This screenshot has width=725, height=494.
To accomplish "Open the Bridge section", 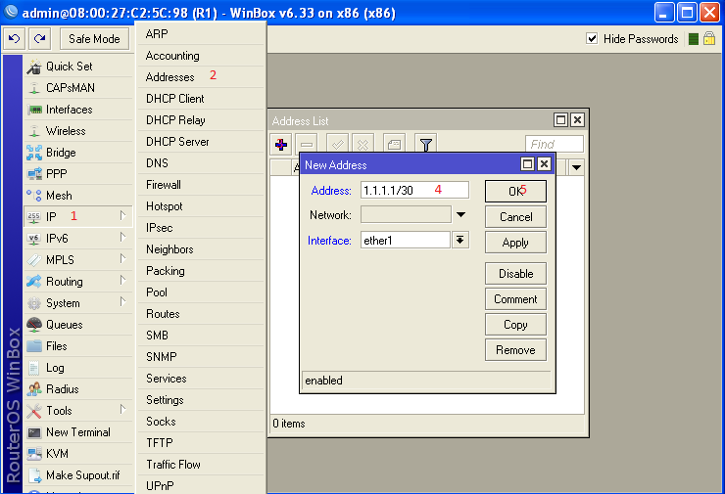I will pos(78,153).
